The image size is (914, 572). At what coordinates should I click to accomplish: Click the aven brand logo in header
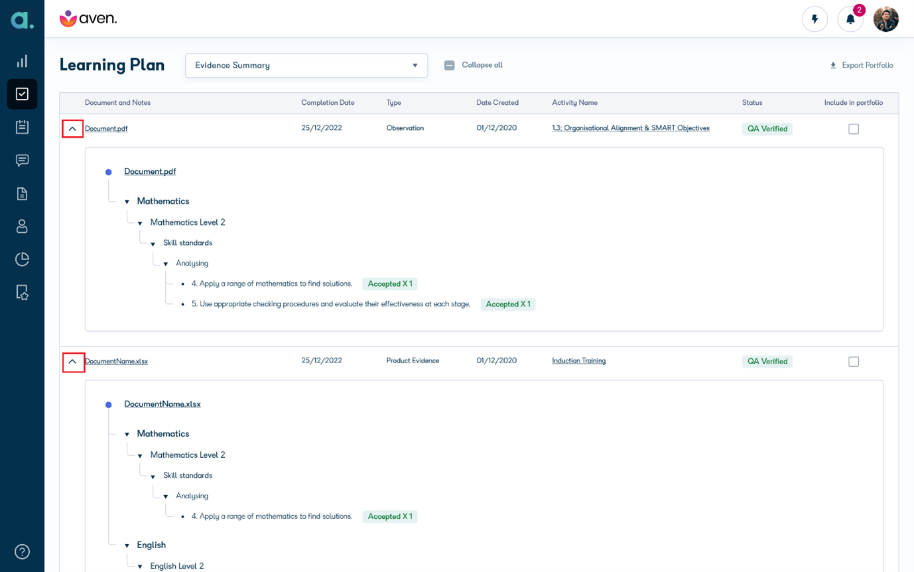pos(88,19)
